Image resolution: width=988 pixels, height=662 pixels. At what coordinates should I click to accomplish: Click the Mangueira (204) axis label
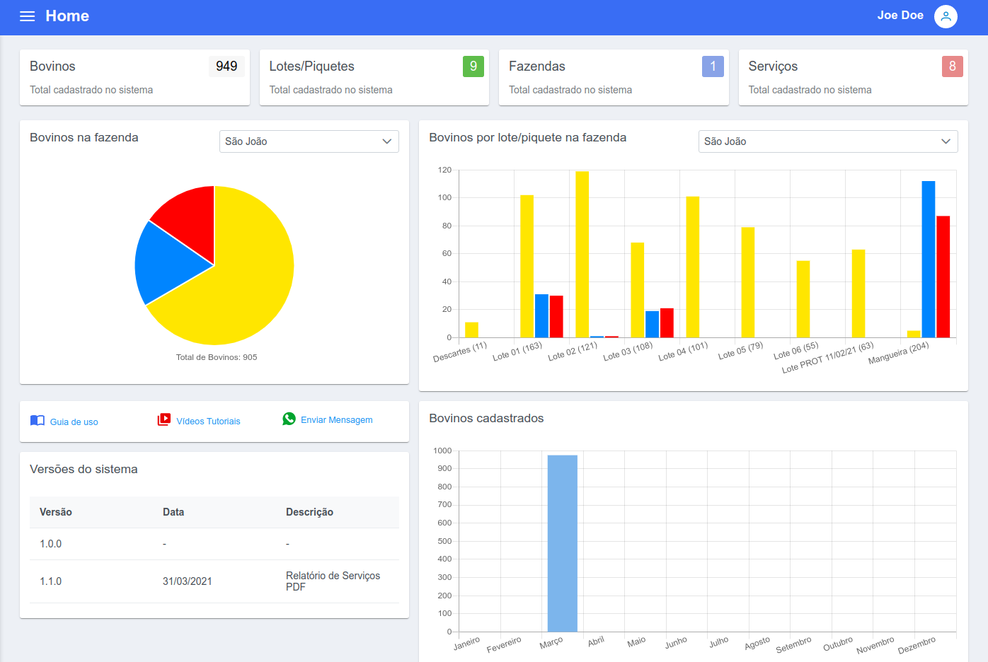point(898,353)
